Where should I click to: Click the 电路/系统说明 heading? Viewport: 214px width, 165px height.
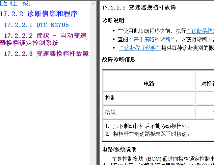tap(120, 149)
